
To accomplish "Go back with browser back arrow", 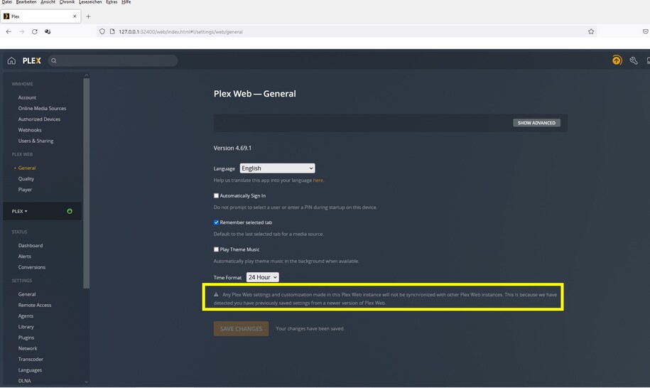I will pos(9,31).
